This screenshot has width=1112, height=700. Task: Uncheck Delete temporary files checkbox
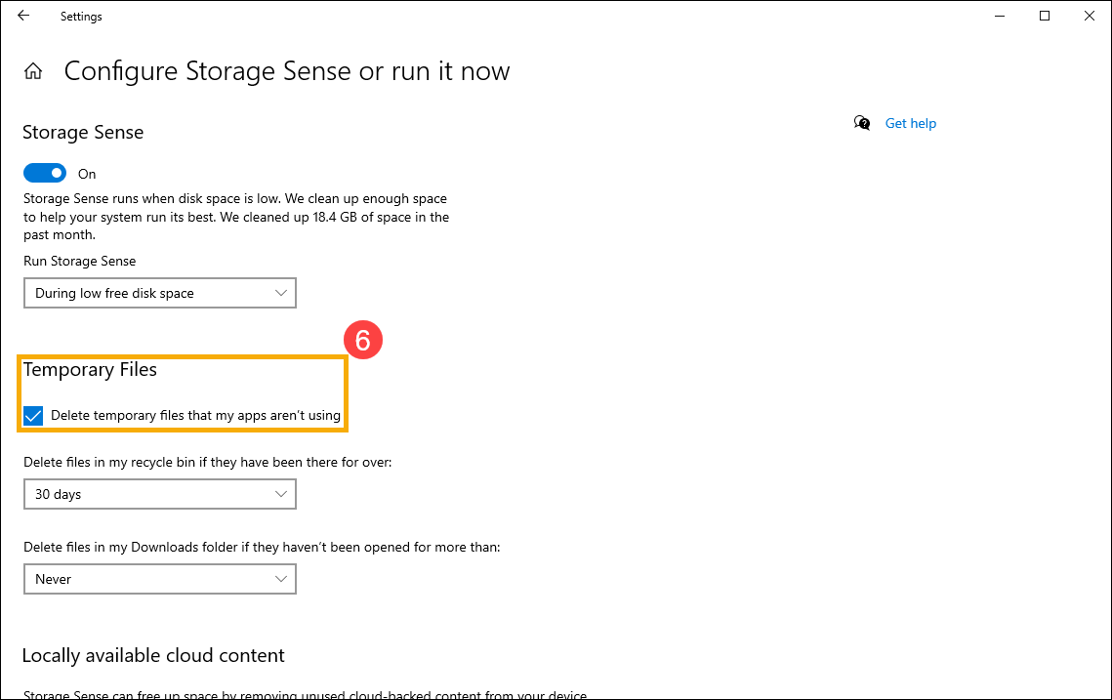(34, 416)
